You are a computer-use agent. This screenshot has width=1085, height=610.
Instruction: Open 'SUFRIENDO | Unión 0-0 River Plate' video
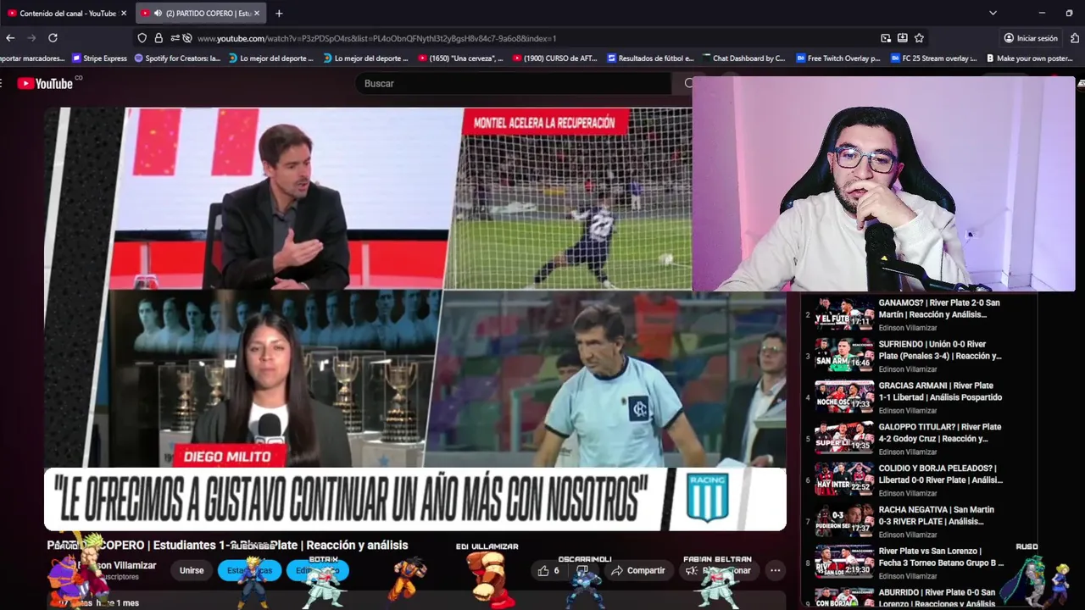coord(940,350)
